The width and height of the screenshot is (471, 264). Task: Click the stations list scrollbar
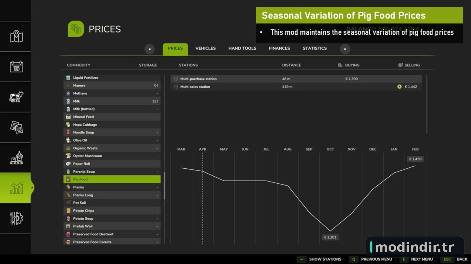[x=427, y=104]
